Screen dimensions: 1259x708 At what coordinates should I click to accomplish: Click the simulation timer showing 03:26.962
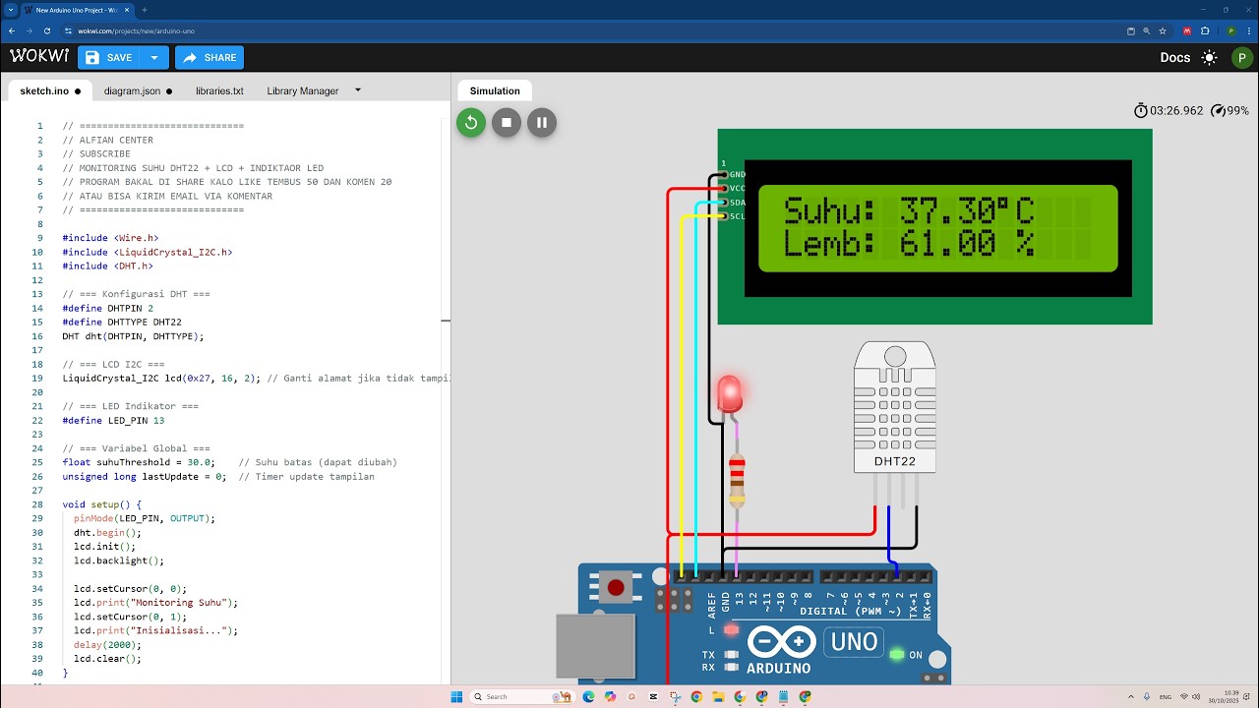click(1169, 111)
